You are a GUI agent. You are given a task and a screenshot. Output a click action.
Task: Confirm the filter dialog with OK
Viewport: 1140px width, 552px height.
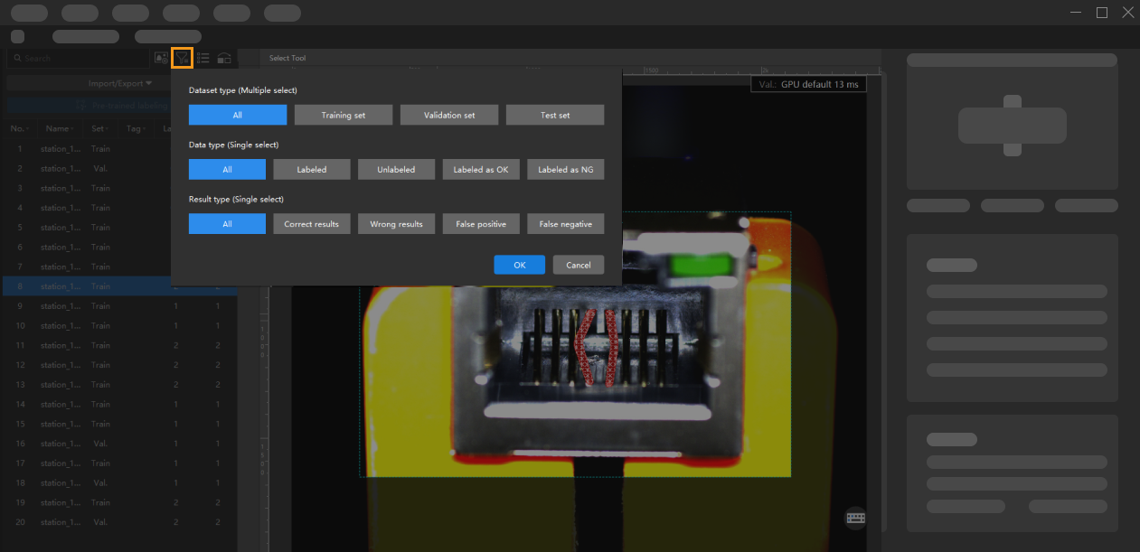click(x=520, y=265)
